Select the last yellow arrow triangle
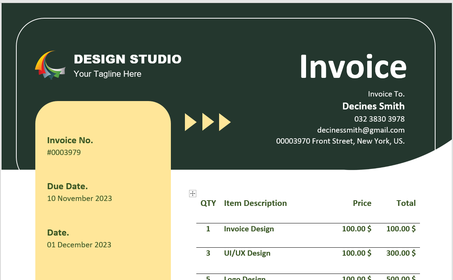 pyautogui.click(x=224, y=122)
